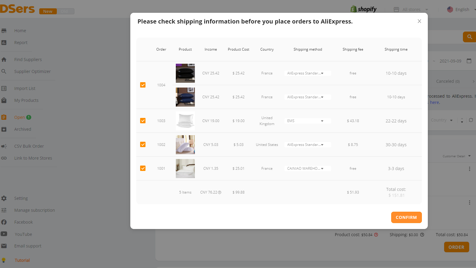Select the CSV Bulk Order megaphone icon
Viewport: 476px width, 268px height.
pyautogui.click(x=4, y=146)
